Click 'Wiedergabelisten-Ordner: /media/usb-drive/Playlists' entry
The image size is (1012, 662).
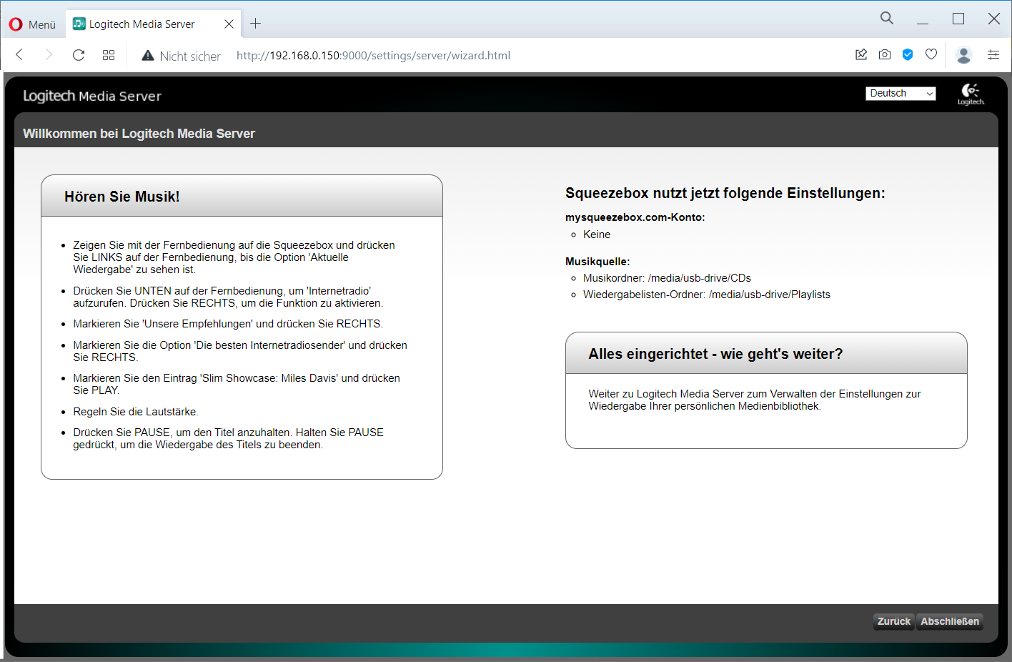707,295
